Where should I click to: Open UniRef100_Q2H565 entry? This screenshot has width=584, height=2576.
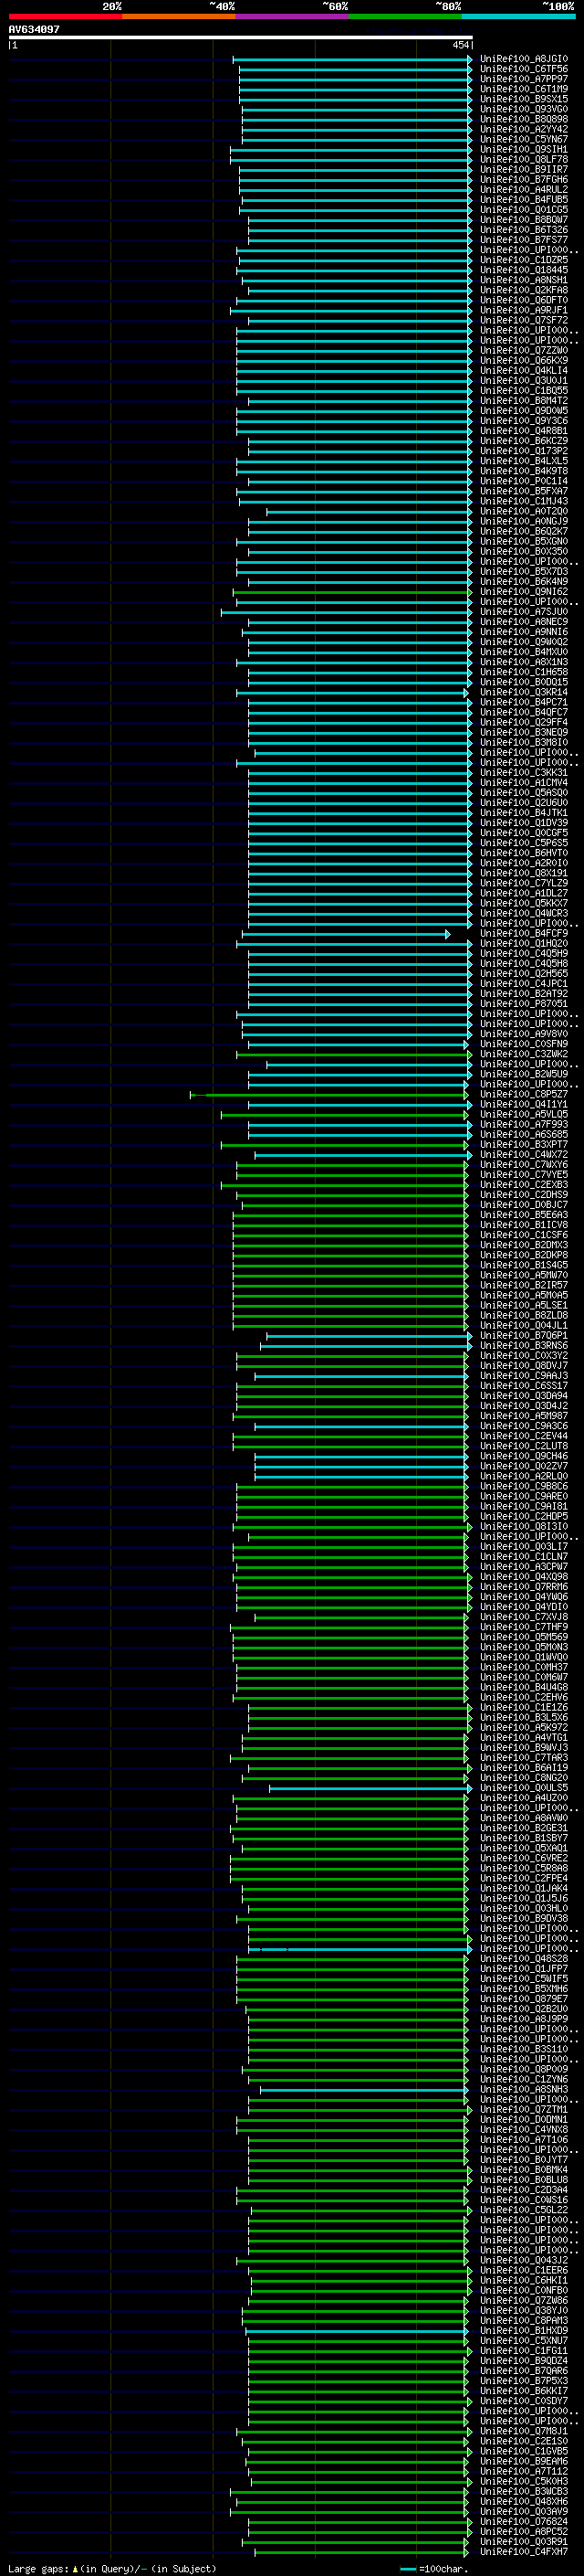click(x=524, y=974)
